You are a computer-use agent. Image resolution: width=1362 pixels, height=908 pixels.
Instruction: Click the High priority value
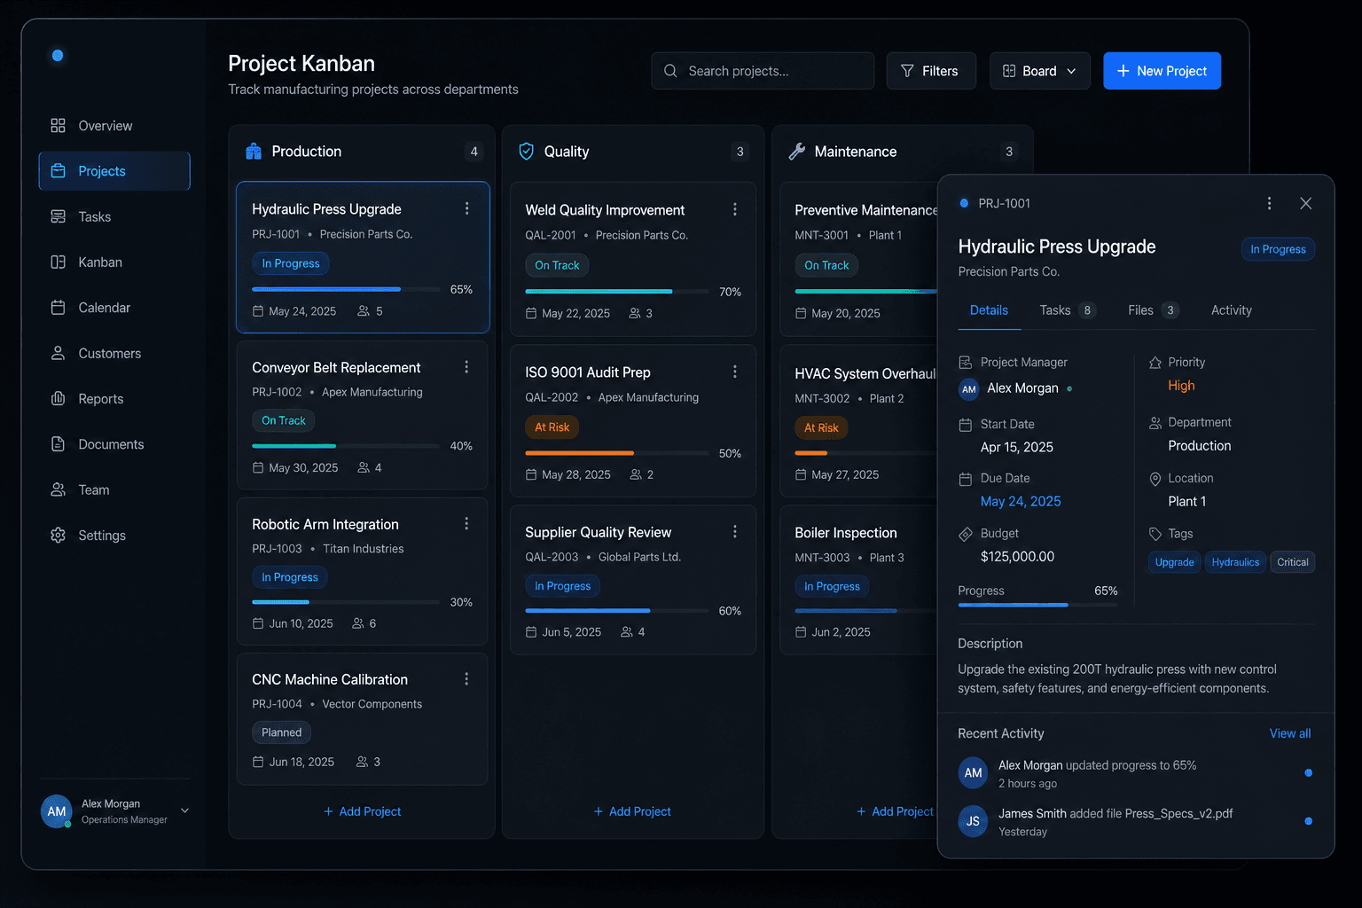[x=1181, y=386]
